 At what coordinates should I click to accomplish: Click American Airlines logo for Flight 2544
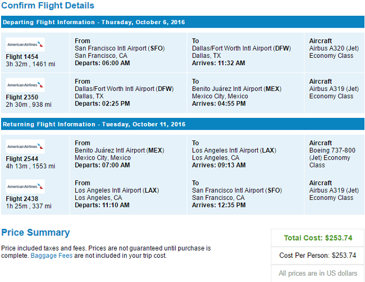tap(25, 147)
